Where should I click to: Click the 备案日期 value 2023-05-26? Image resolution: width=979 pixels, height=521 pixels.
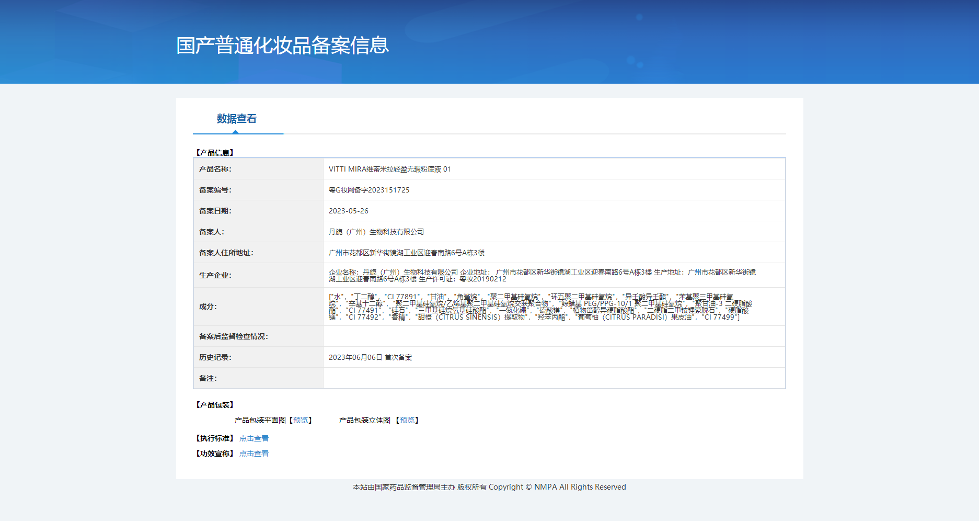(348, 211)
